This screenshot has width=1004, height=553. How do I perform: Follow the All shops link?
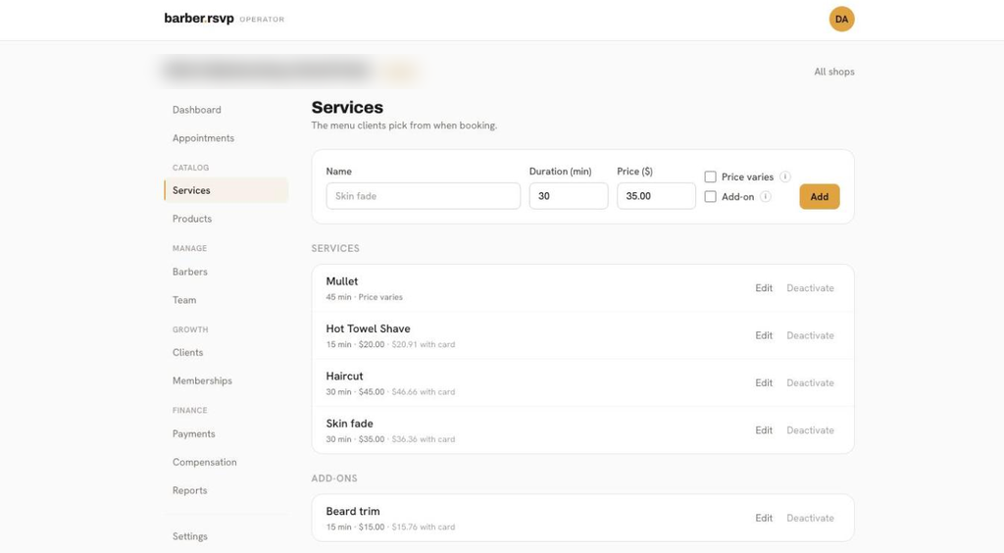point(833,72)
